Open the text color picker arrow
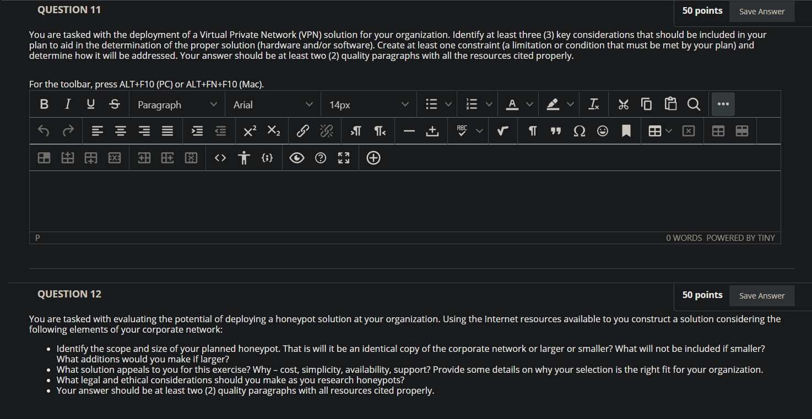This screenshot has height=419, width=812. (x=529, y=104)
